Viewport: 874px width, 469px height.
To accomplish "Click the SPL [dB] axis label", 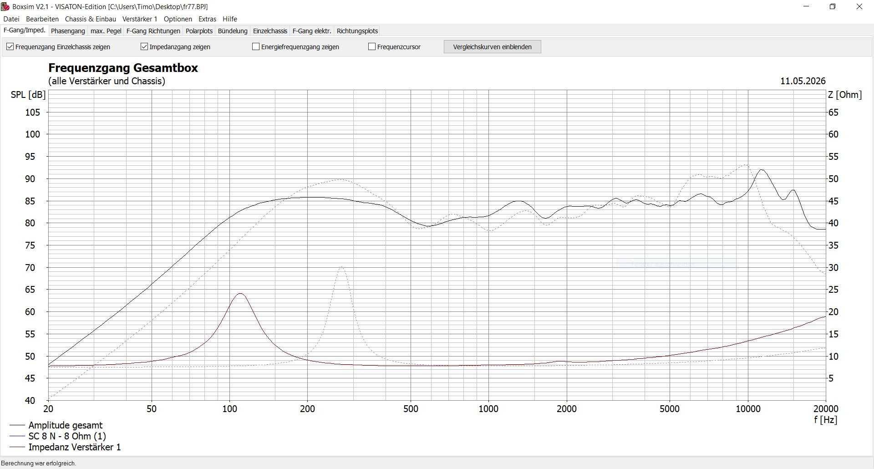I will (28, 95).
